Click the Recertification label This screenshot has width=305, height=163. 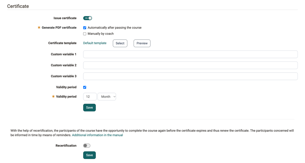pos(66,146)
